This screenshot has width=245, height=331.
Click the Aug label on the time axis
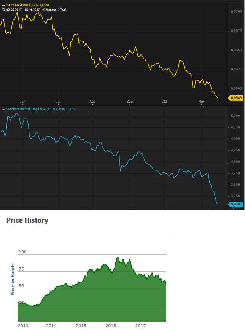tap(92, 102)
